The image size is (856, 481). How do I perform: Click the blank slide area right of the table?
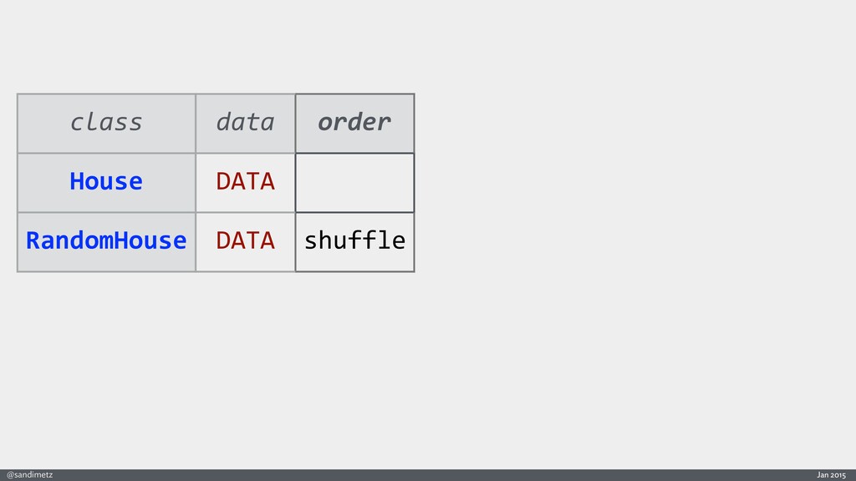point(635,184)
